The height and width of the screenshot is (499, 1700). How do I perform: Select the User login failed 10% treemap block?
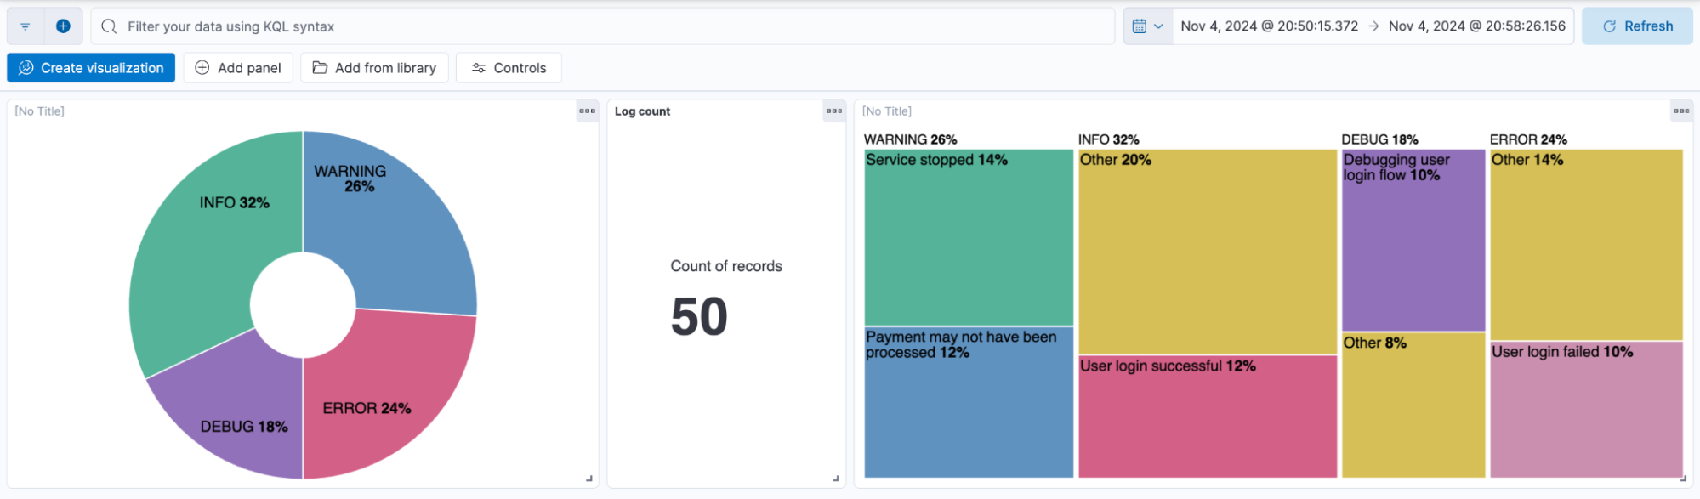(x=1587, y=410)
